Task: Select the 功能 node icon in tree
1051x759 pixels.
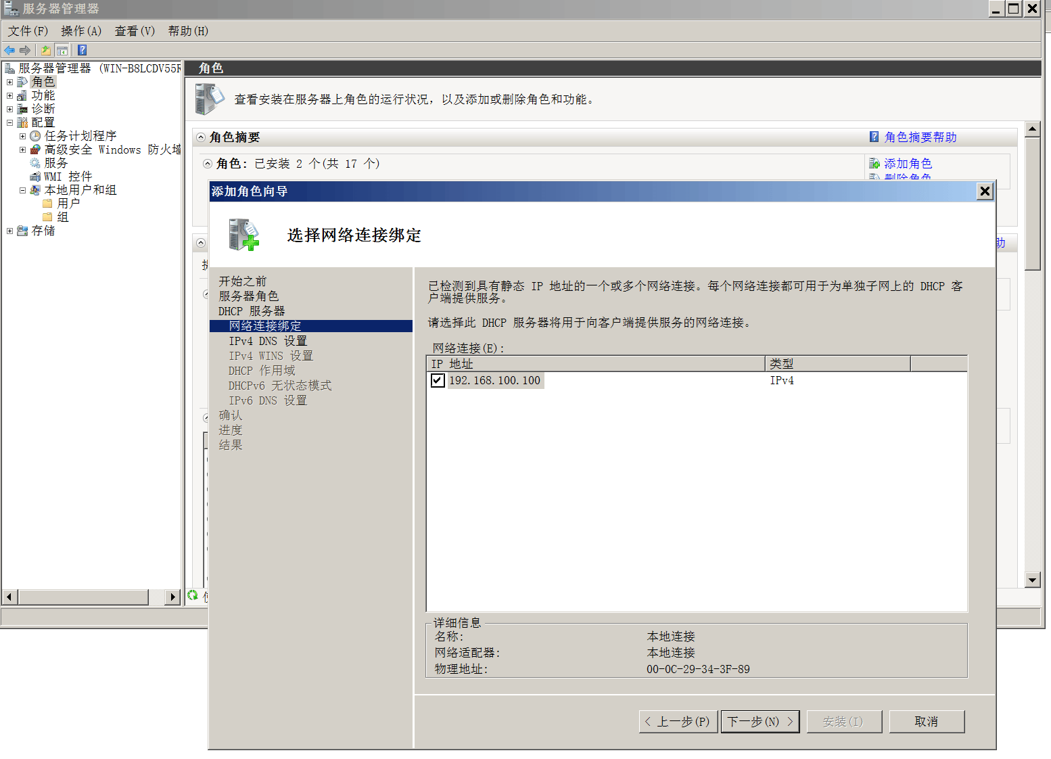Action: coord(22,95)
